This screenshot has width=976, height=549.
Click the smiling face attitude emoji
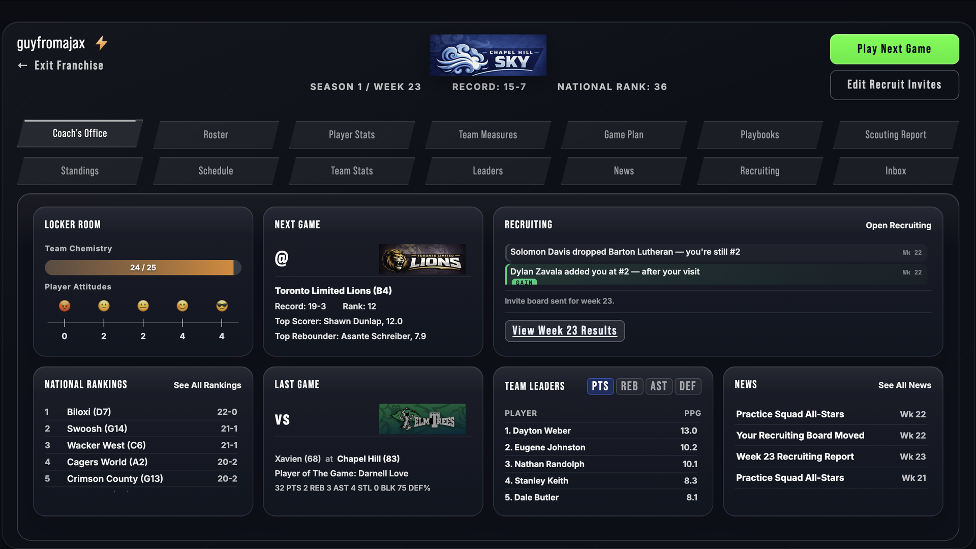[182, 306]
